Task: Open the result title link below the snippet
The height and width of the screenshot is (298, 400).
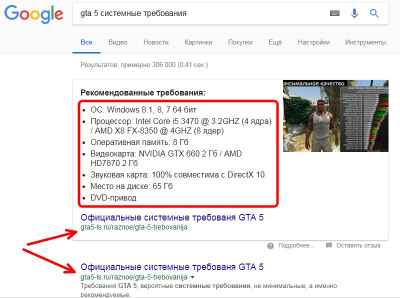Action: click(x=172, y=267)
